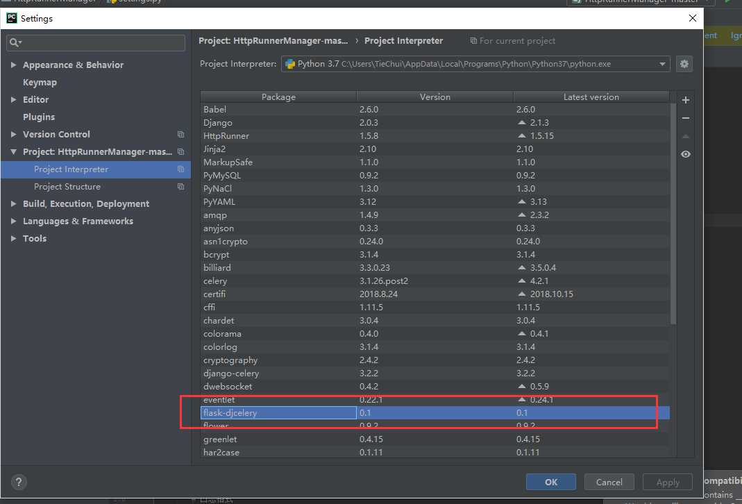Select the asn1crypto package row
The height and width of the screenshot is (504, 742).
pyautogui.click(x=435, y=242)
